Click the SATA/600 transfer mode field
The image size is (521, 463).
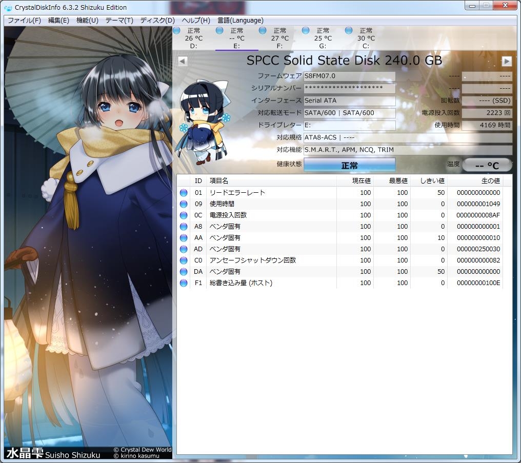[x=350, y=113]
